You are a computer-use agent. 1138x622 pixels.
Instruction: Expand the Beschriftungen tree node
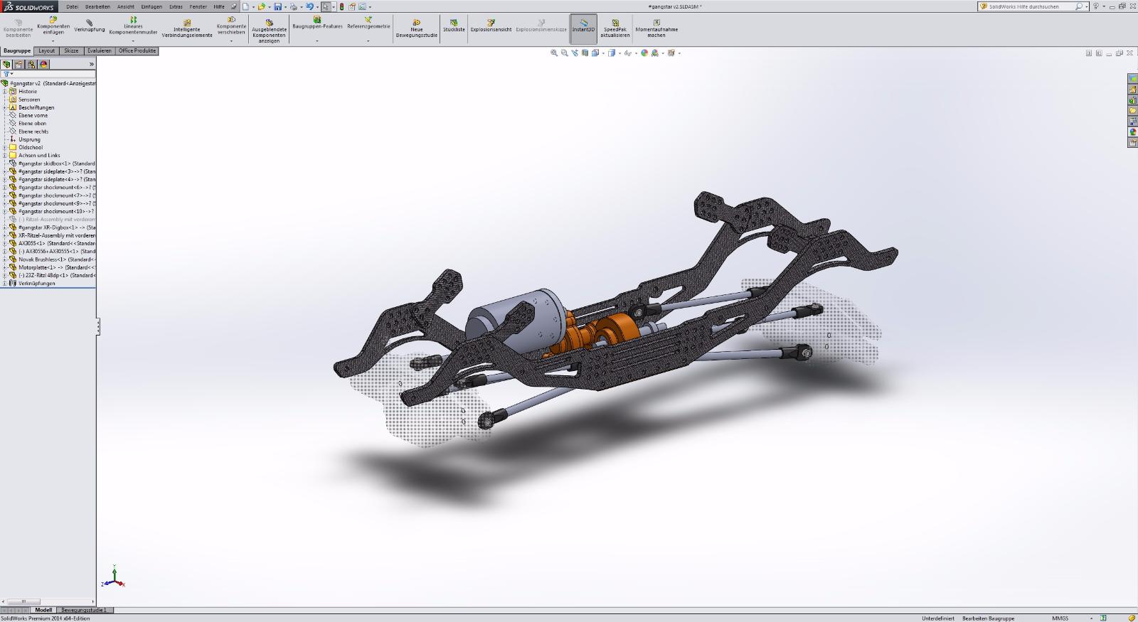5,107
